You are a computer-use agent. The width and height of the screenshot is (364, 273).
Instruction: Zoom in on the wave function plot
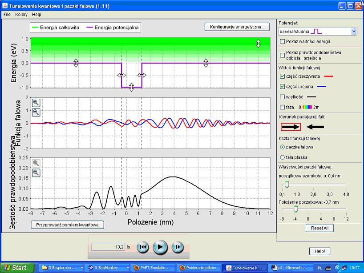[36, 103]
